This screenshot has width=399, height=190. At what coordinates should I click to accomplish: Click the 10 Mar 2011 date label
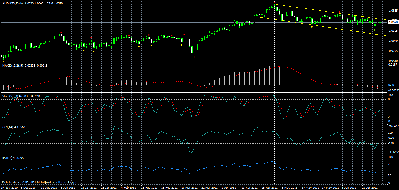189,187
